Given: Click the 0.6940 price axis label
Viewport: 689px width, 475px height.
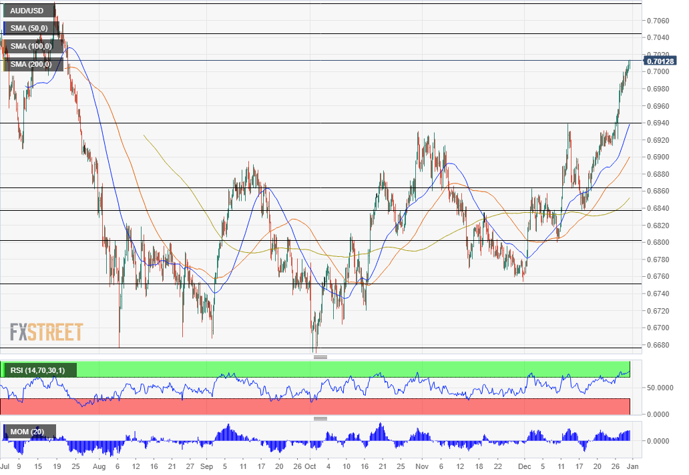Looking at the screenshot, I should point(658,123).
